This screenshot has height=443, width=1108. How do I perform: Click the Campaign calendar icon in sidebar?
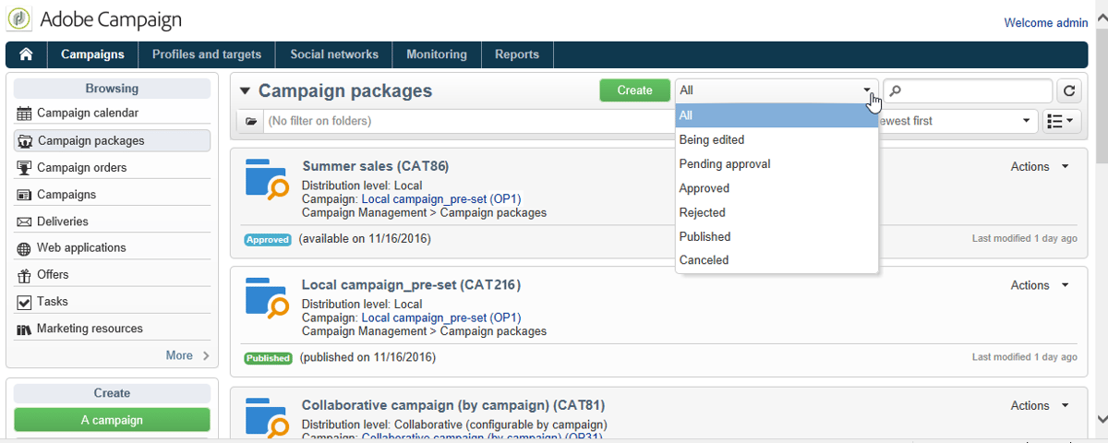click(x=24, y=114)
